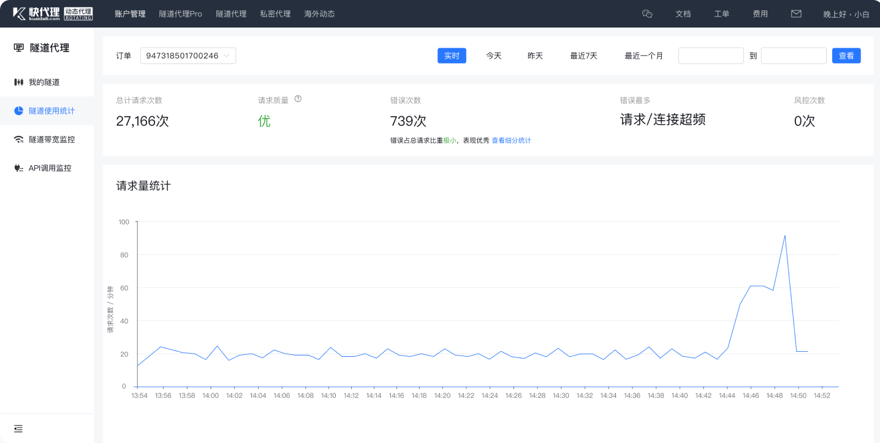
Task: Check messages via the envelope icon
Action: pos(795,13)
